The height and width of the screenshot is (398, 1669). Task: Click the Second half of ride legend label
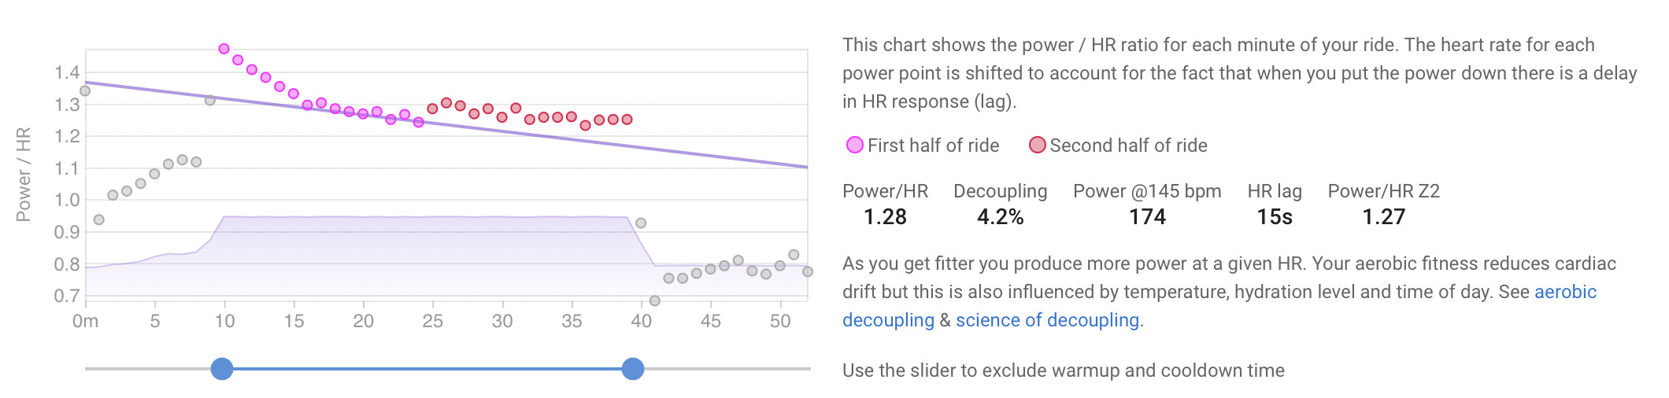click(1128, 146)
